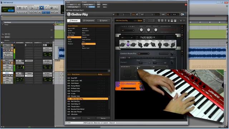The image size is (229, 129).
Task: Select the Selector tool in Pro Tools toolbar
Action: tap(42, 8)
